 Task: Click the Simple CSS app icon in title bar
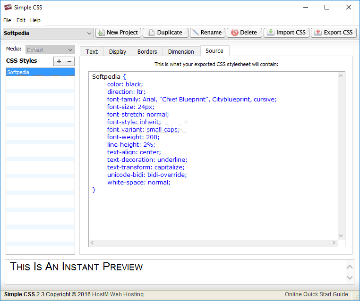[8, 7]
